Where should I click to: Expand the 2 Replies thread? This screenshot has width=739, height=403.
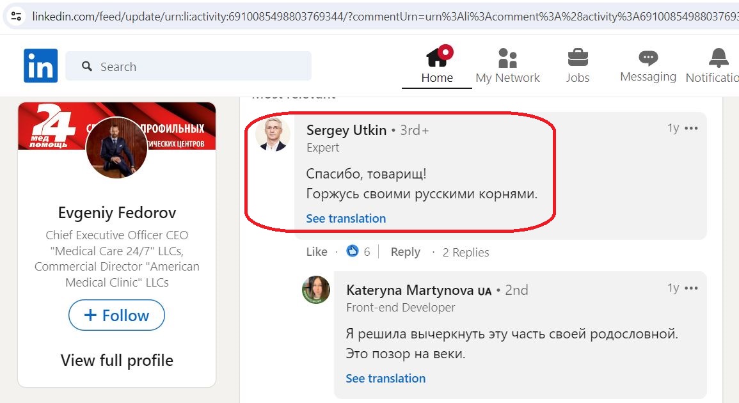(466, 252)
